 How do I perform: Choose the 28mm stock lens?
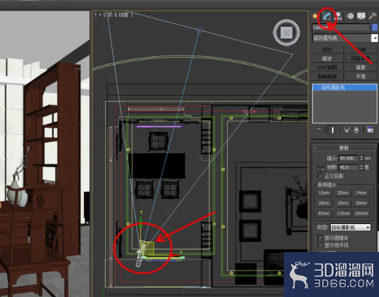pyautogui.click(x=324, y=203)
